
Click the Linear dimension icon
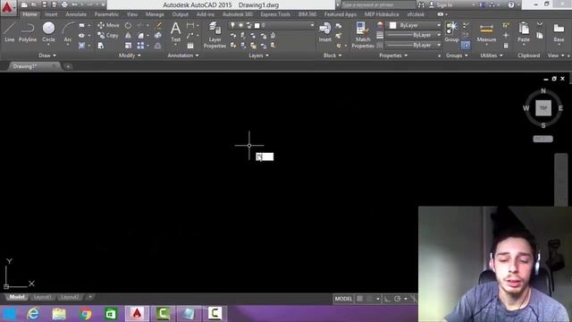tap(190, 25)
